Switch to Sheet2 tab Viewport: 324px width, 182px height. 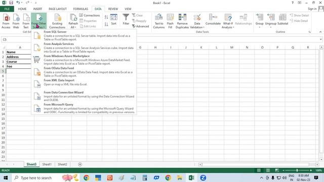pyautogui.click(x=62, y=164)
